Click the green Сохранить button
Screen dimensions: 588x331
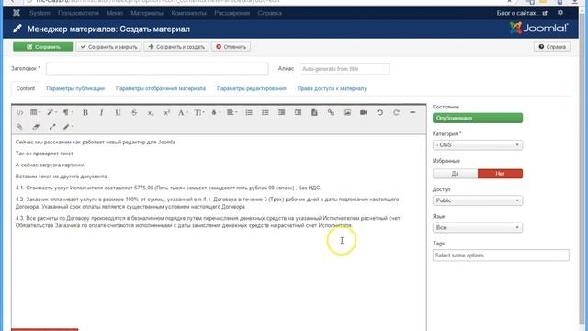[x=43, y=47]
